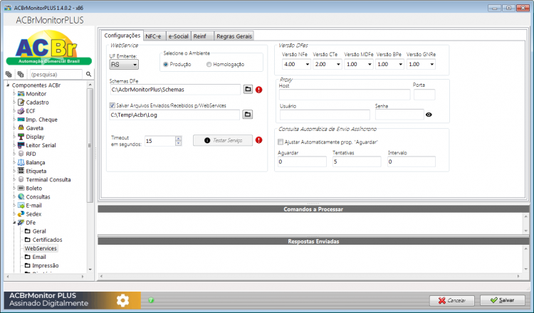This screenshot has width=534, height=313.
Task: Click the Display icon in tree
Action: 21,137
